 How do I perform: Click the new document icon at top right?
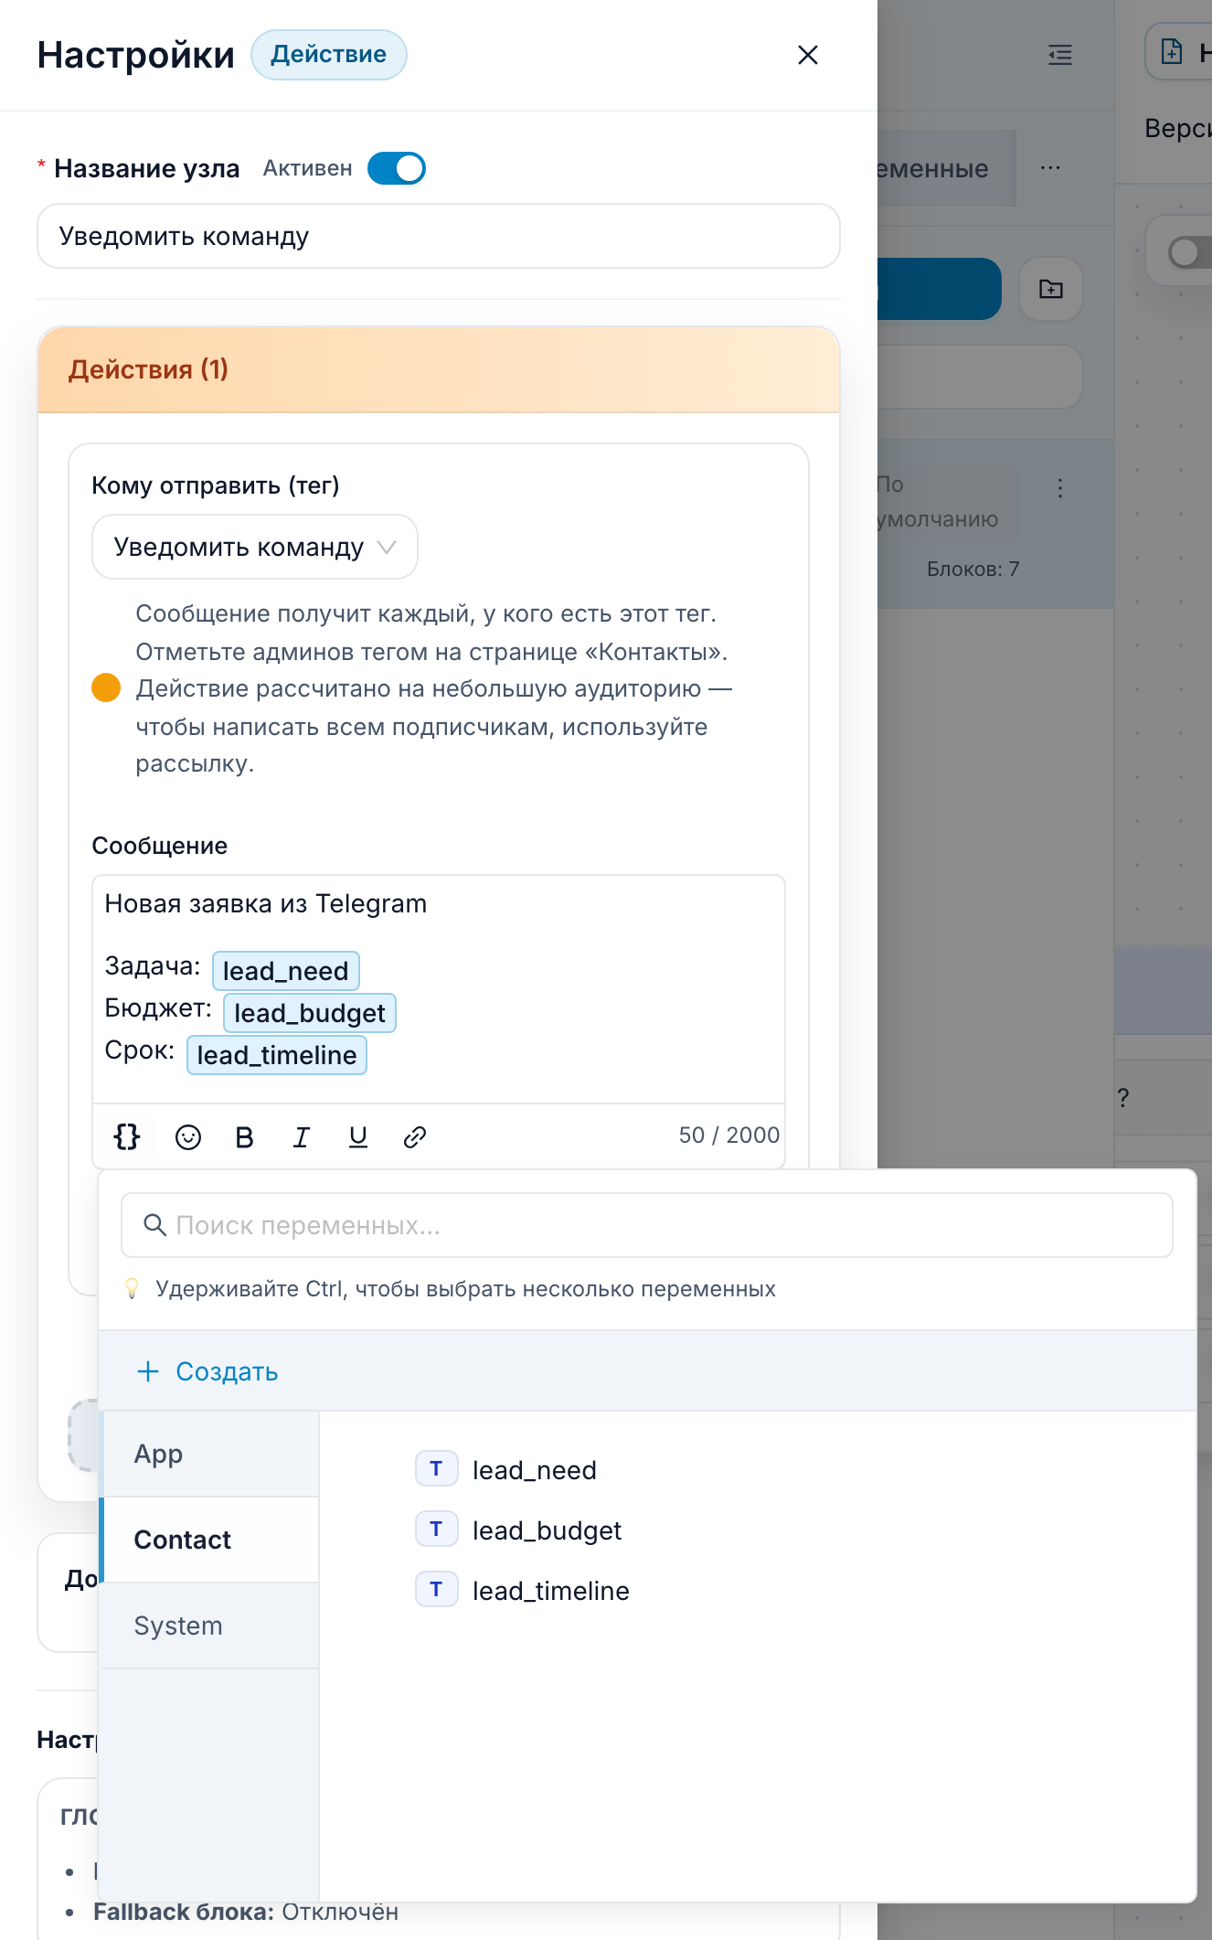click(1171, 51)
